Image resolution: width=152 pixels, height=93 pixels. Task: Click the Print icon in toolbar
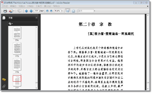point(5,11)
